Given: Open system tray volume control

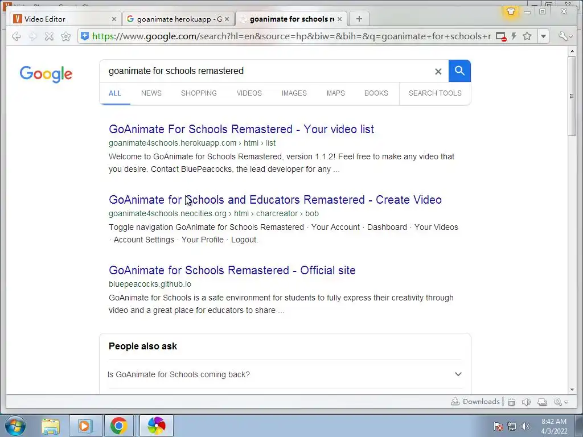Looking at the screenshot, I should (x=525, y=426).
